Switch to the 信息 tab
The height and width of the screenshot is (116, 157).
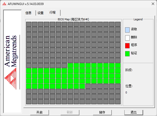[x=30, y=13]
